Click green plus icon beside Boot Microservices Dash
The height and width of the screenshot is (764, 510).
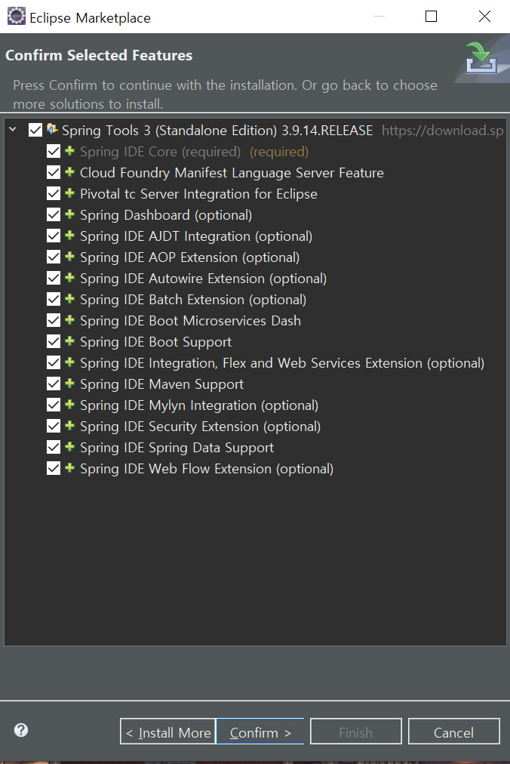69,319
